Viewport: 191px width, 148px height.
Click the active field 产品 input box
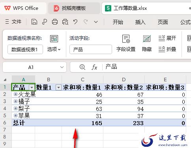[91, 49]
